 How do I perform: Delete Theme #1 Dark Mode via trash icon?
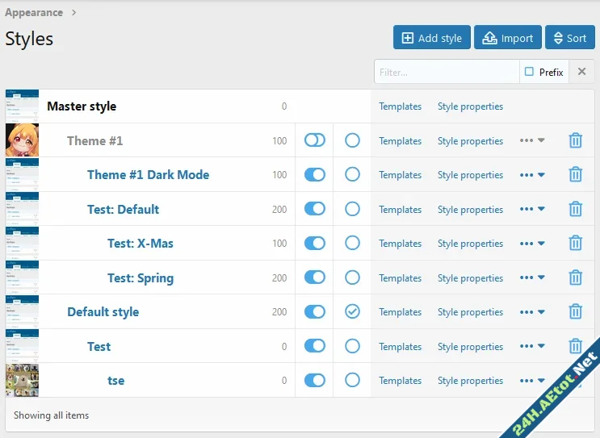tap(575, 175)
